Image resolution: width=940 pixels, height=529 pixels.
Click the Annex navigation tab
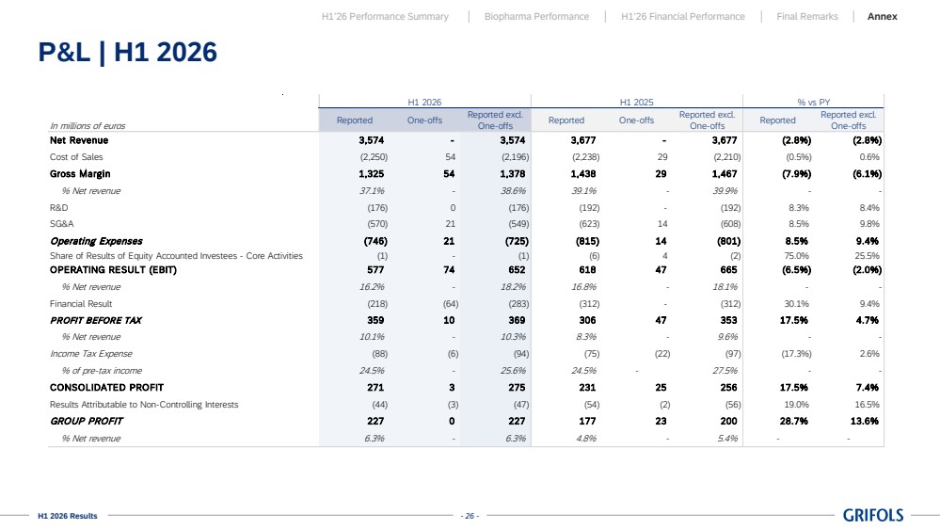(x=882, y=17)
